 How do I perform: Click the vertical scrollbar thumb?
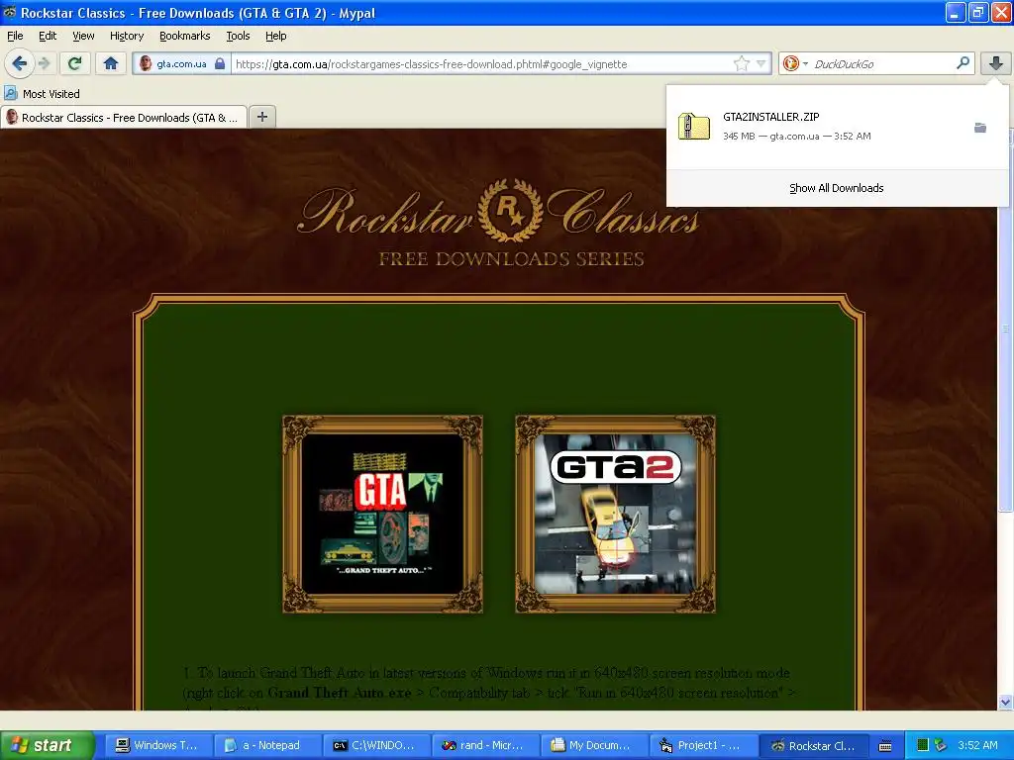(1005, 330)
